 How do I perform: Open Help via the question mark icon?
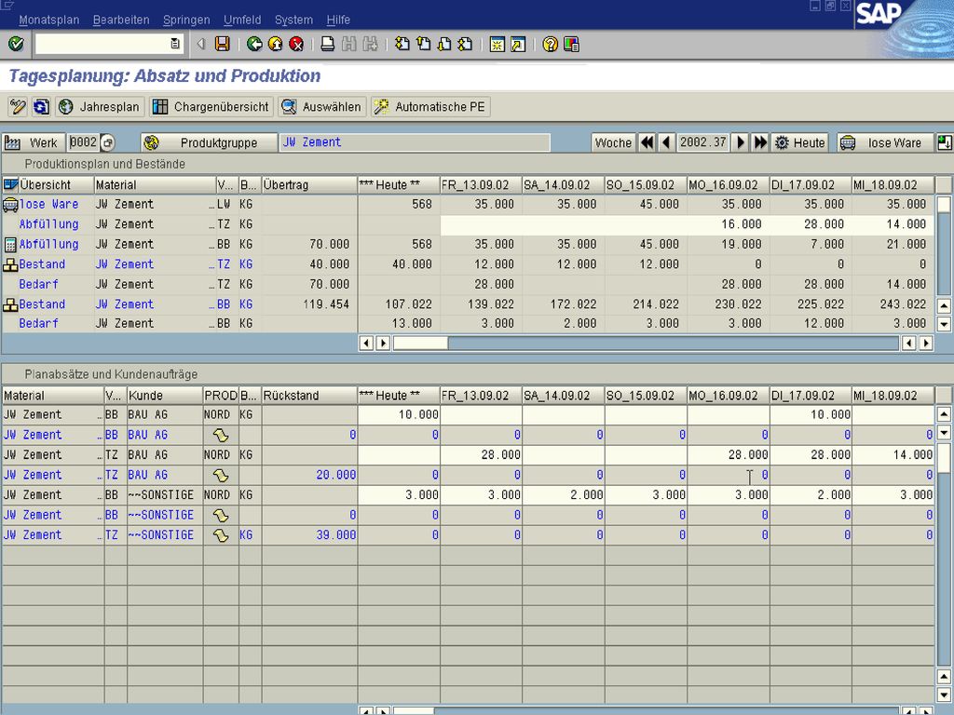tap(550, 45)
